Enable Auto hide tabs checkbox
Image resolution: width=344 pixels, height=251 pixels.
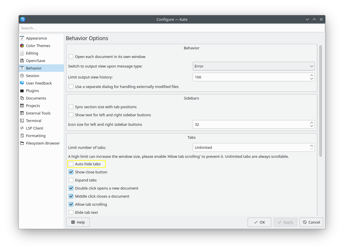[x=71, y=164]
